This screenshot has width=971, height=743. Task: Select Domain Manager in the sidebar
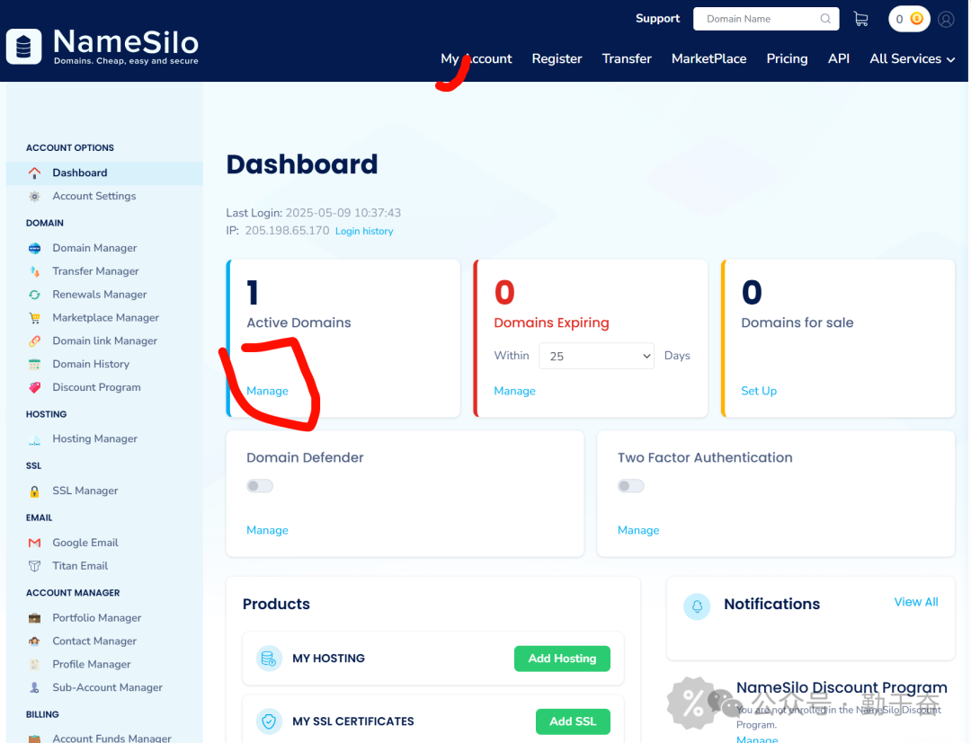pyautogui.click(x=94, y=248)
